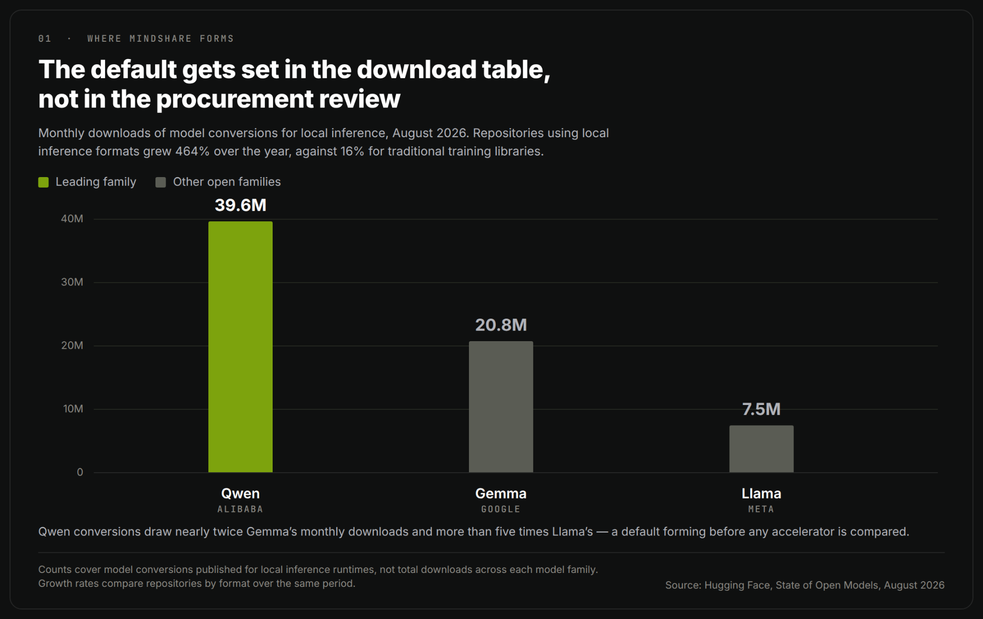
Task: Click the "Leading family" legend label
Action: point(96,182)
